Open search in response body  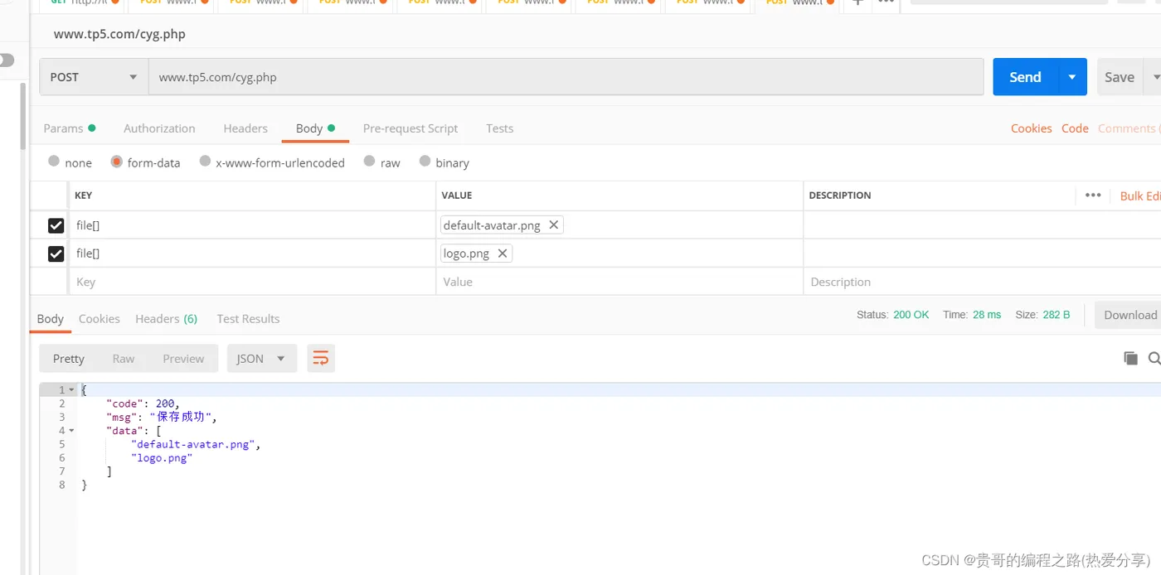1154,358
